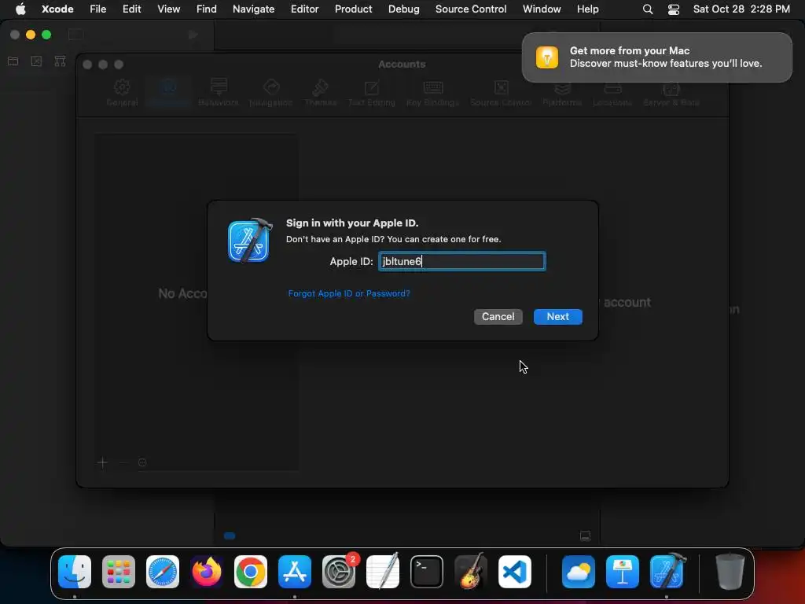Click the yellow minimize button of main window
Image resolution: width=805 pixels, height=604 pixels.
31,35
